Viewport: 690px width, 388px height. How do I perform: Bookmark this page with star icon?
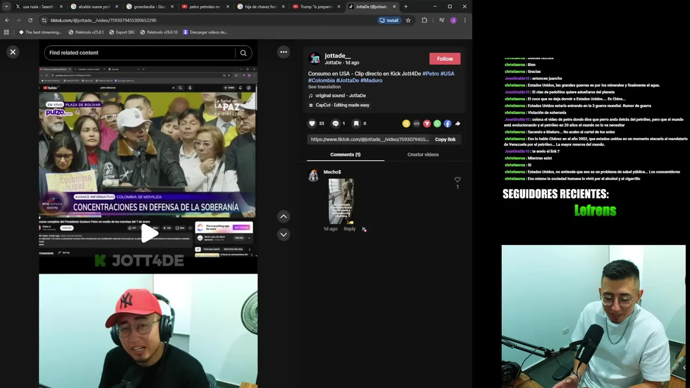coord(408,20)
